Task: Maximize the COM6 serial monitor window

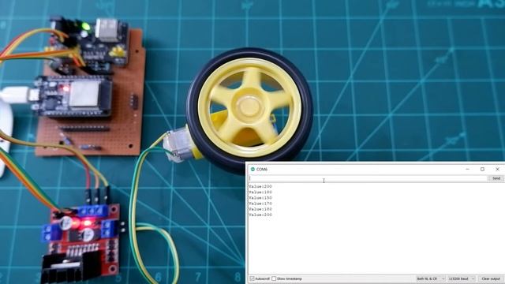Action: pos(482,169)
